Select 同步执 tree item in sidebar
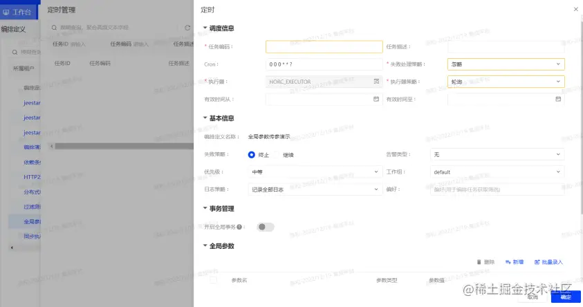583x307 pixels. click(x=32, y=236)
